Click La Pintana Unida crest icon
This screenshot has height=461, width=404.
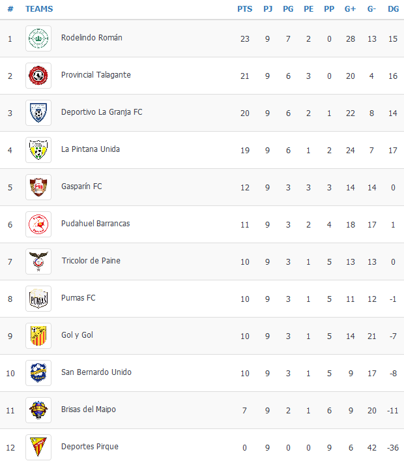tap(38, 150)
